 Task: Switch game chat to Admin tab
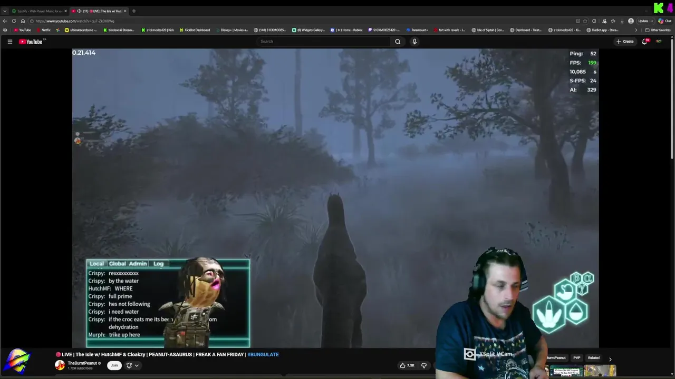coord(138,264)
